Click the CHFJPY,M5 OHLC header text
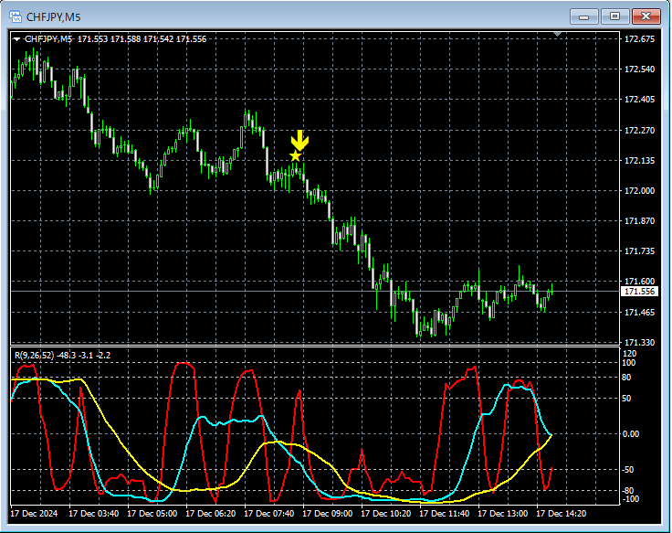The height and width of the screenshot is (533, 672). coord(115,39)
